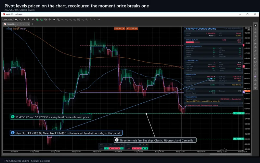Switch chart to M1 monthly timeframe

click(95, 19)
